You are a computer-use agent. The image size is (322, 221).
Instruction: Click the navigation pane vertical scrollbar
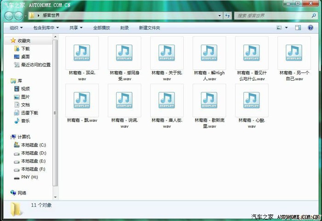(55, 111)
